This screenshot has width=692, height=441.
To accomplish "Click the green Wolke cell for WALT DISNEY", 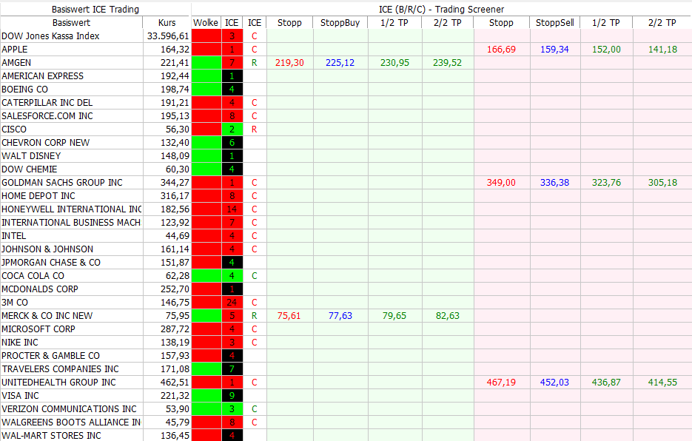I will coord(206,156).
